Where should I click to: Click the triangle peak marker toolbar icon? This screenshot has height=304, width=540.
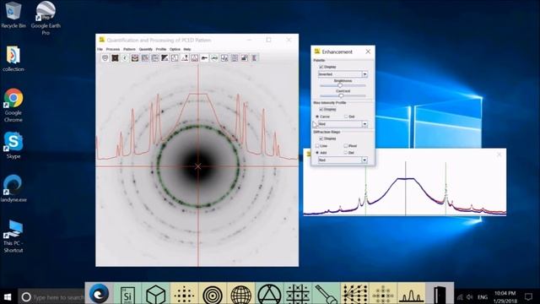pos(185,58)
